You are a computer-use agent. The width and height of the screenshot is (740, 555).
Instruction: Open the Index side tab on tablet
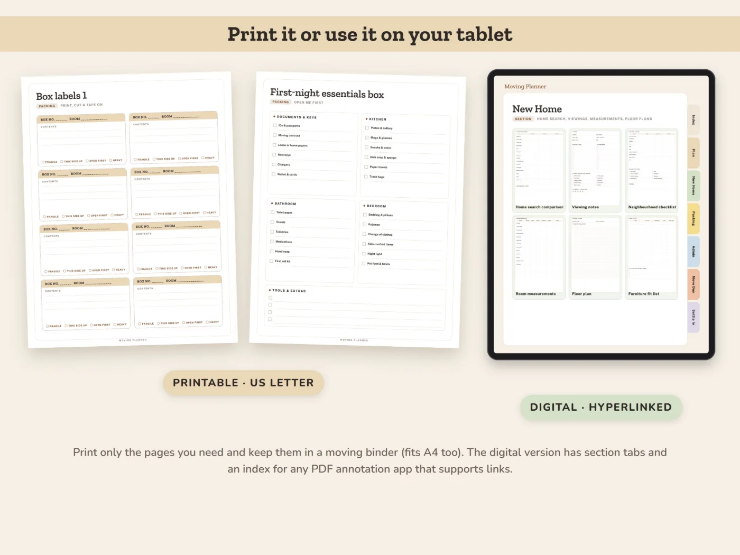pyautogui.click(x=693, y=120)
